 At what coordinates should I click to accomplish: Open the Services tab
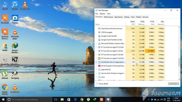(145, 17)
